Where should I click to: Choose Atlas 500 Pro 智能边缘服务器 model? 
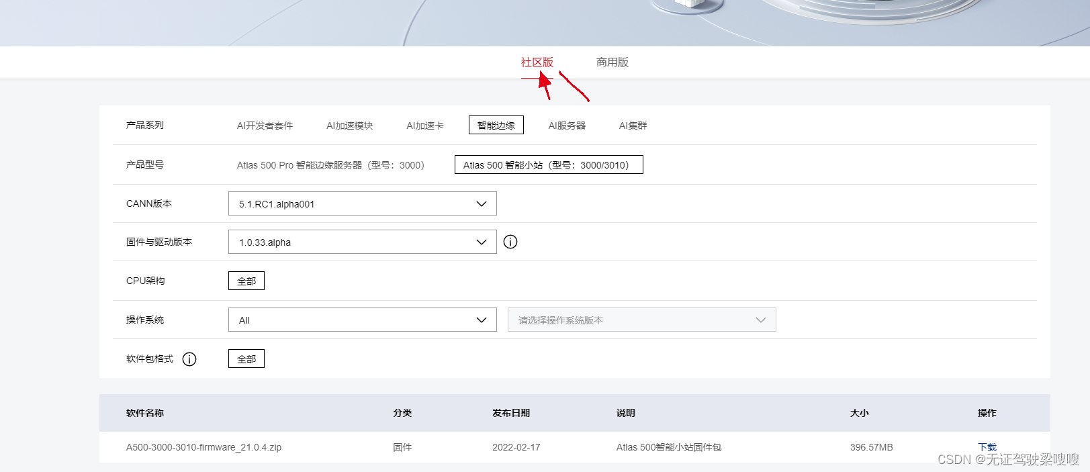(331, 165)
